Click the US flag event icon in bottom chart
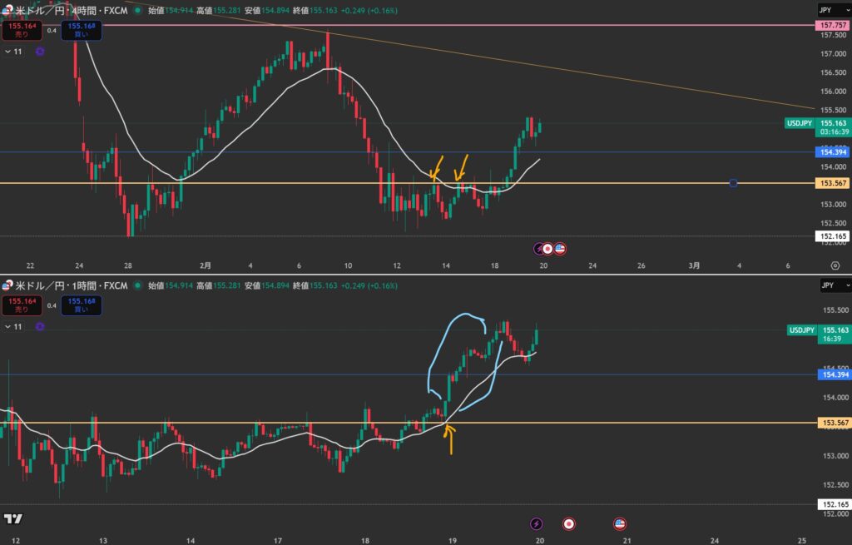This screenshot has width=852, height=545. 619,523
